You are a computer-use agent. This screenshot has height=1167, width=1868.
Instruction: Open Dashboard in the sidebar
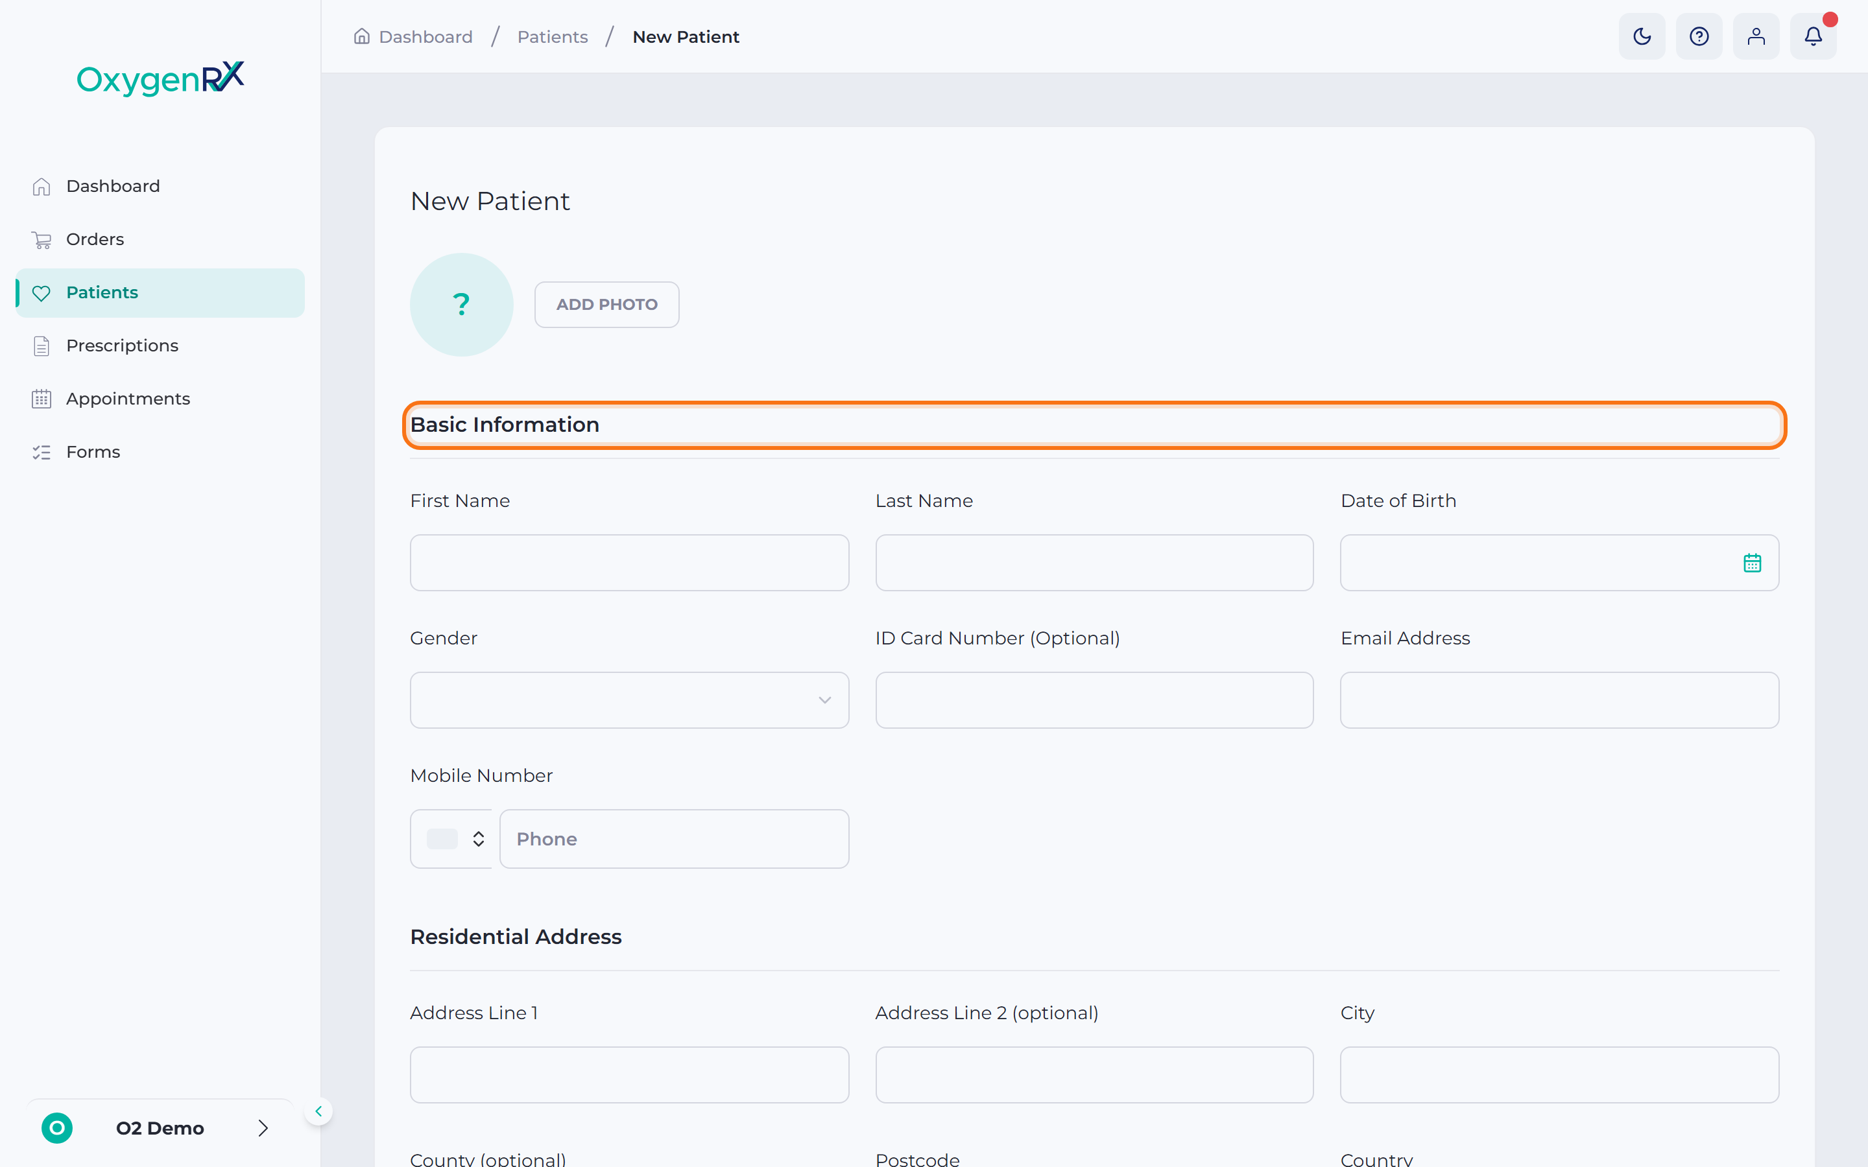pyautogui.click(x=160, y=186)
